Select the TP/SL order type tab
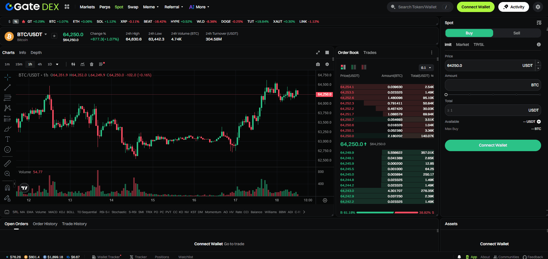This screenshot has width=548, height=259. [479, 44]
